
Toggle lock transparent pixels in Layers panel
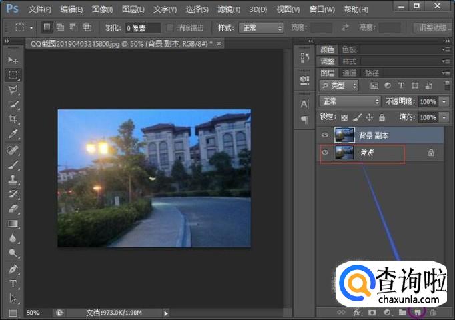[x=344, y=117]
